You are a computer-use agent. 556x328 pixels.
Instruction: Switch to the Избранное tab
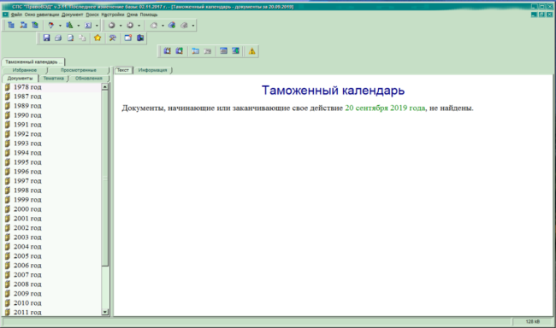click(x=25, y=70)
